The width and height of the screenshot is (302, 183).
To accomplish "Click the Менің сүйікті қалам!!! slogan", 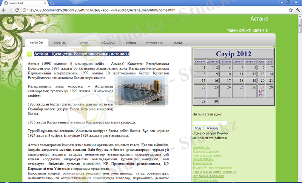I will tap(247, 30).
